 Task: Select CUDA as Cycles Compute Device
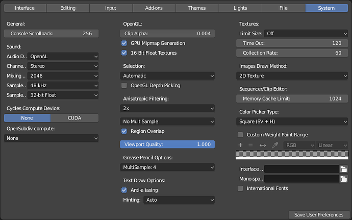[x=74, y=118]
